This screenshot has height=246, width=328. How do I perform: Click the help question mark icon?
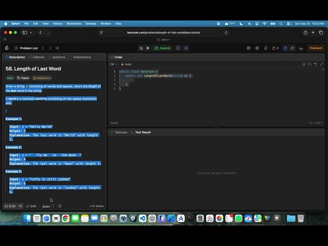point(60,206)
